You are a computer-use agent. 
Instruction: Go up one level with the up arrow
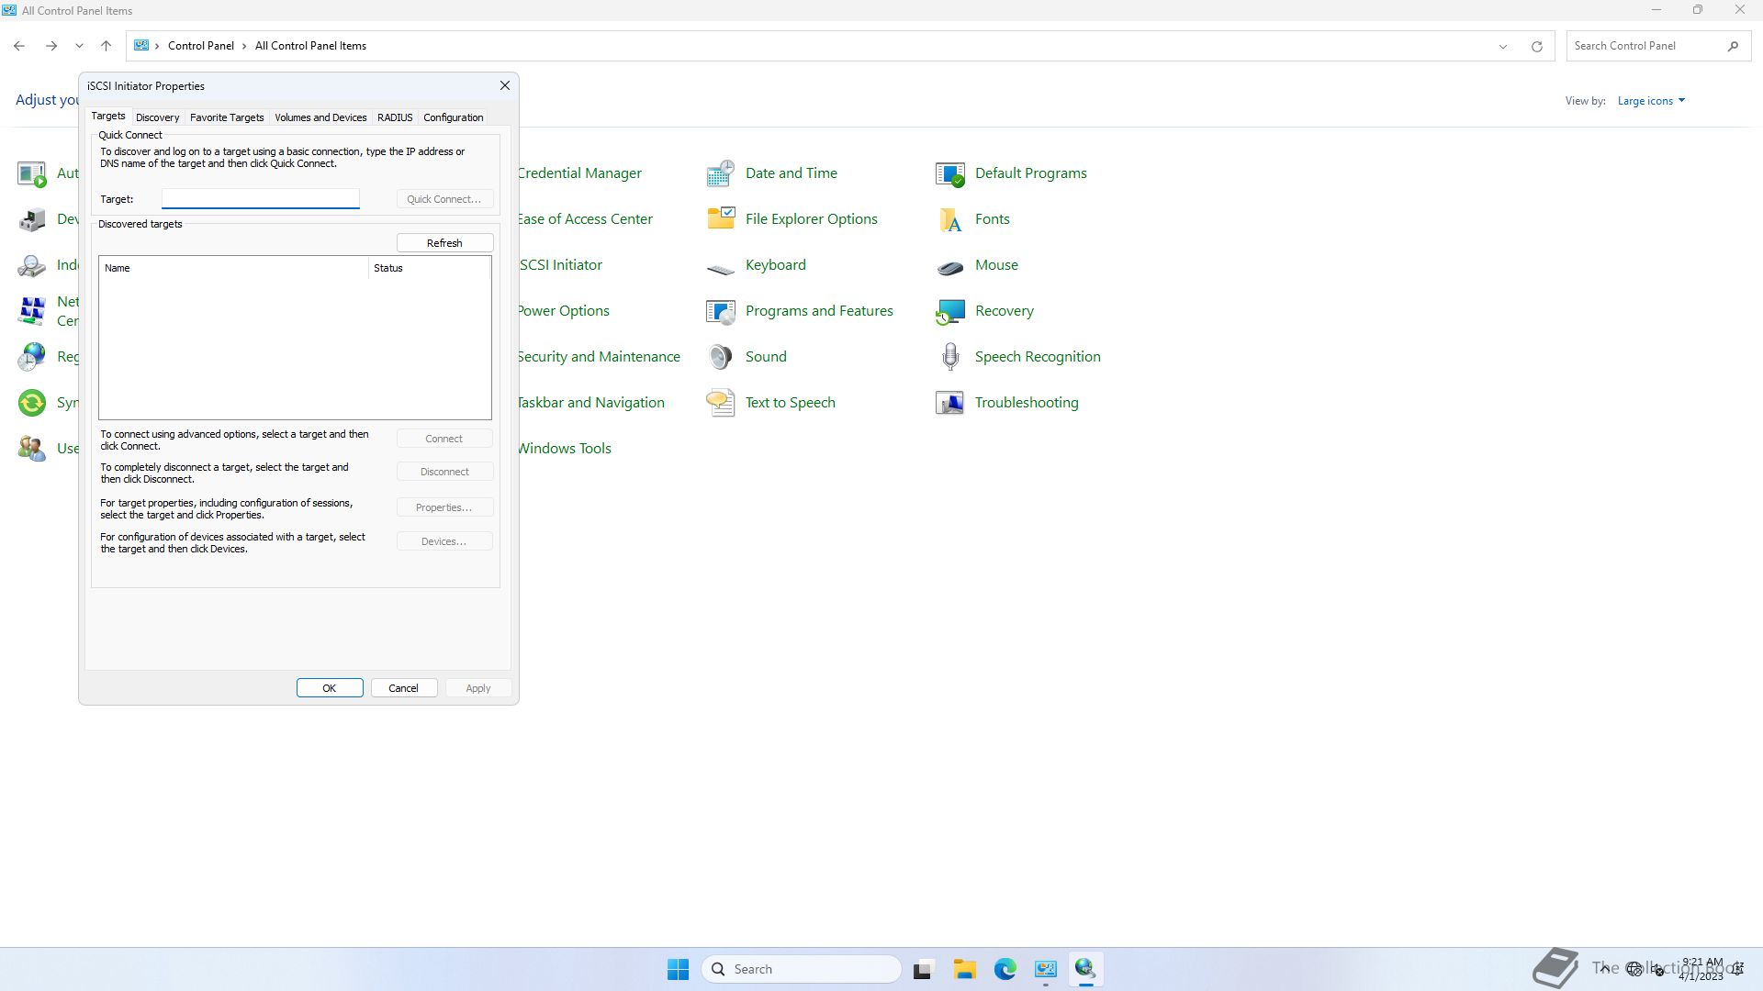106,46
